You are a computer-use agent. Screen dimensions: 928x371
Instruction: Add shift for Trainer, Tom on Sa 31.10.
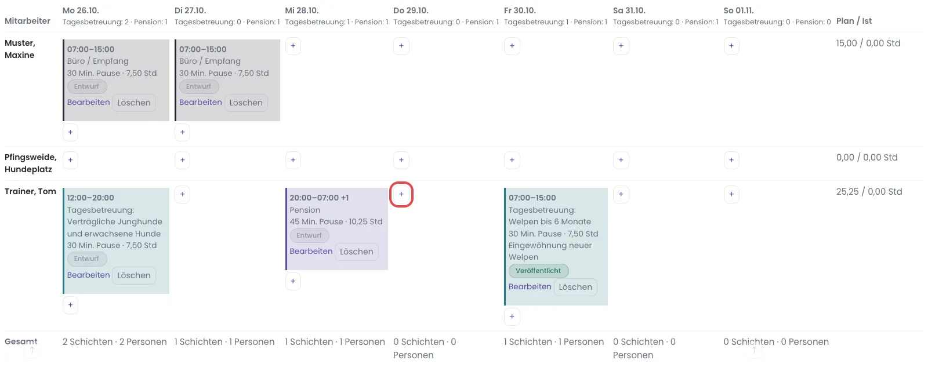621,194
